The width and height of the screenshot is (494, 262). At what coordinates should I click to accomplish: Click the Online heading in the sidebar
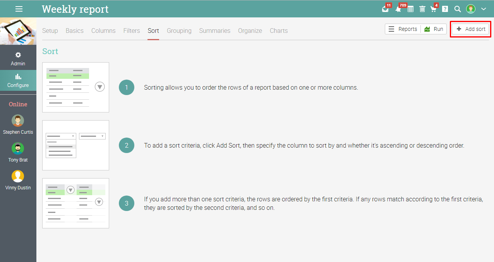(18, 104)
